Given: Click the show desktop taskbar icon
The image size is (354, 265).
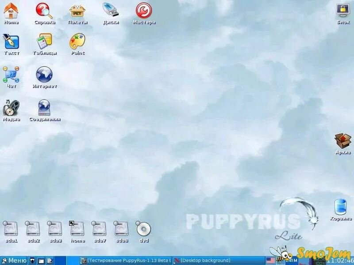Looking at the screenshot, I should [33, 261].
